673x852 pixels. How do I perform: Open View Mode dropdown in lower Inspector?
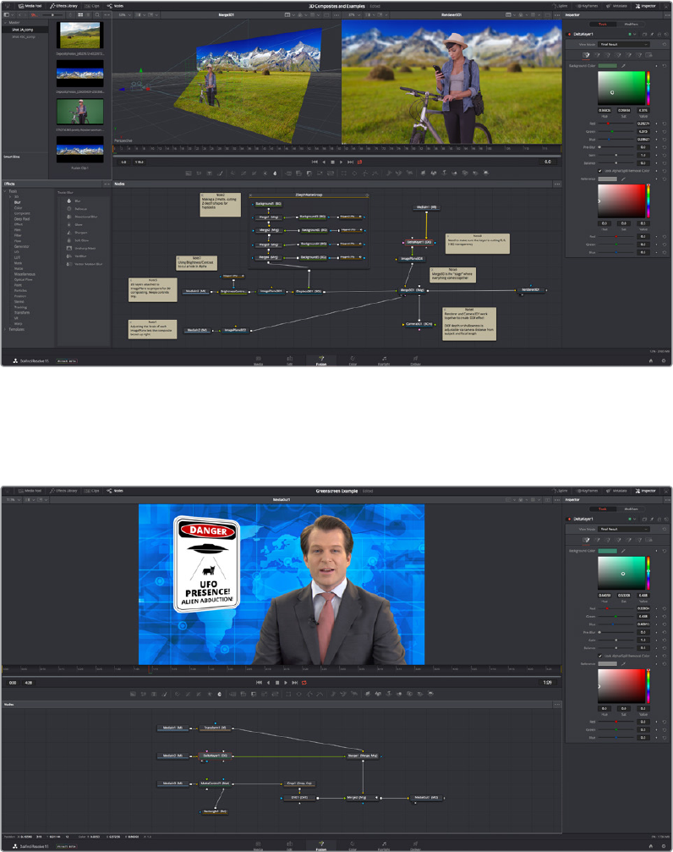624,530
